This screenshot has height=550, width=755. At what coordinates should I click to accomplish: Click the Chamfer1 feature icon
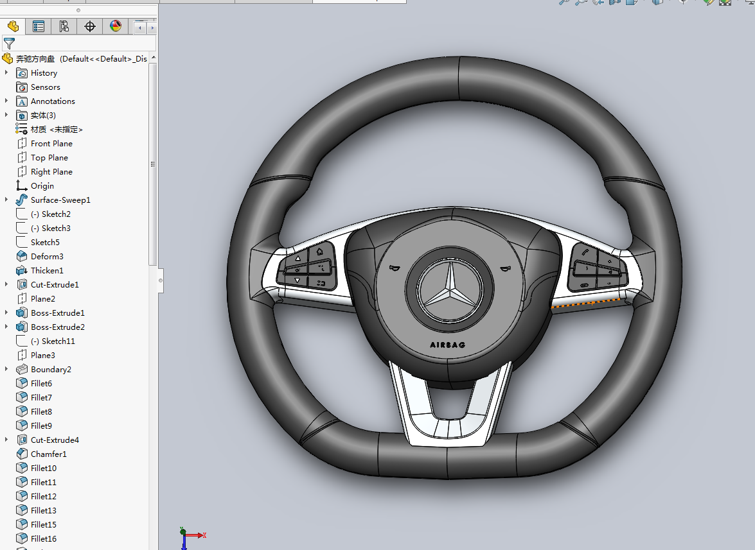point(22,454)
